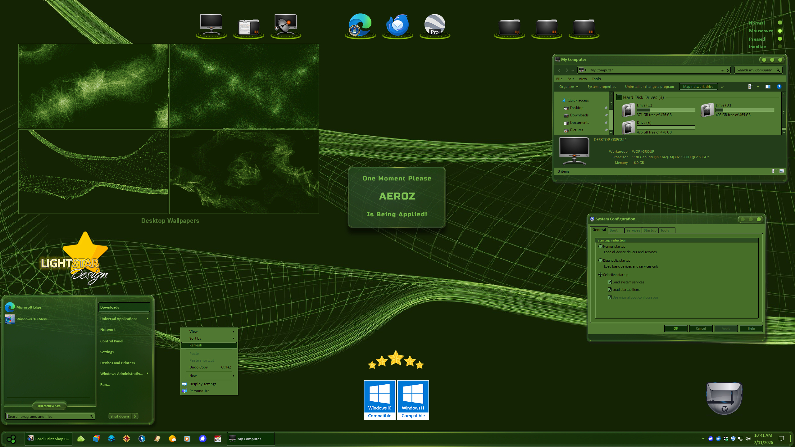795x447 pixels.
Task: Launch the Google Earth Pro icon
Action: point(435,25)
